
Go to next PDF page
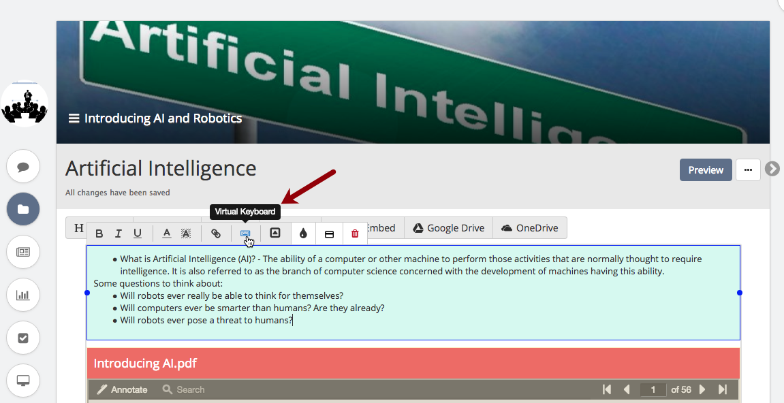click(x=702, y=389)
